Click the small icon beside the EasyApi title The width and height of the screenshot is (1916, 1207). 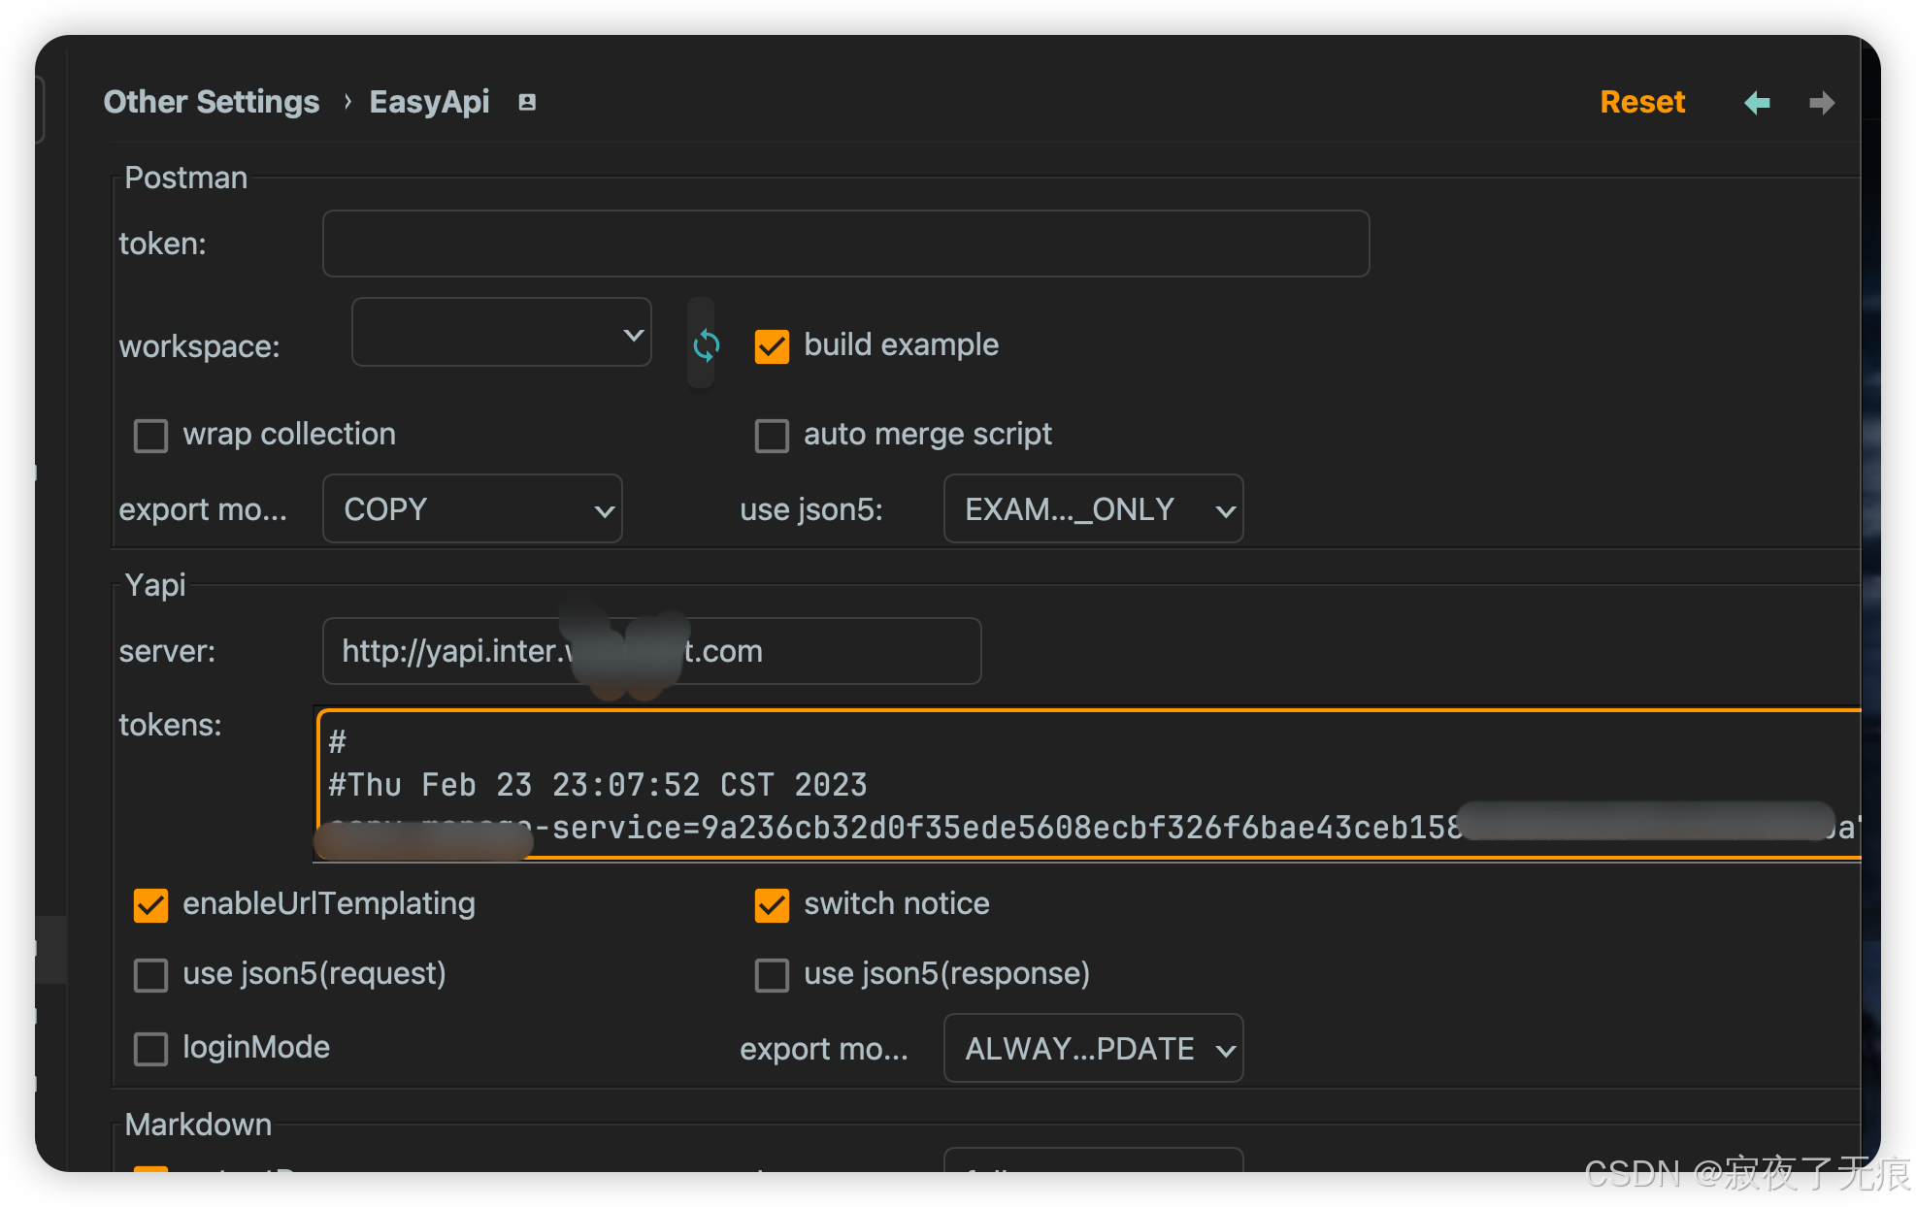[527, 103]
